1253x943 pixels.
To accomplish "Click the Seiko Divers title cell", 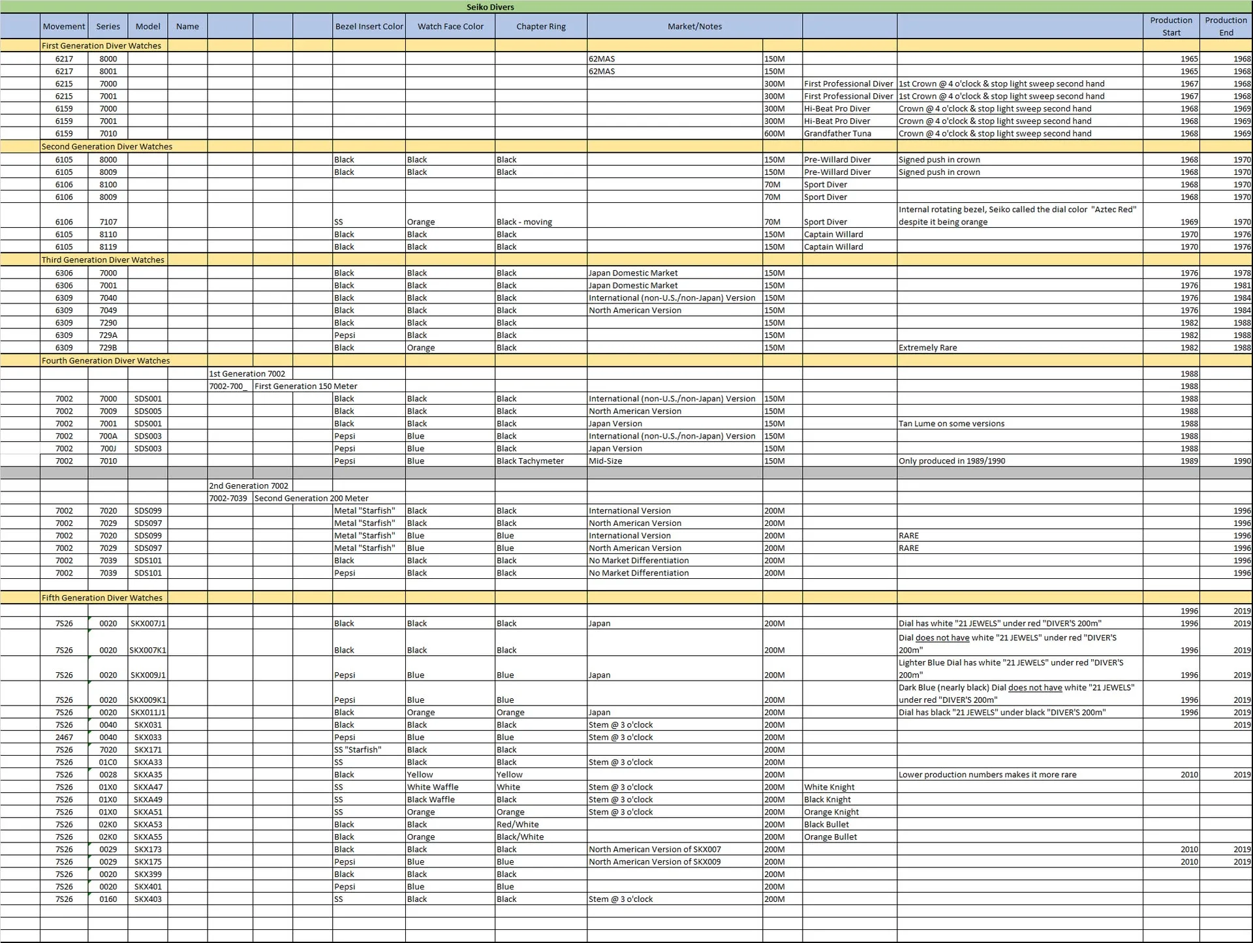I will [x=490, y=7].
